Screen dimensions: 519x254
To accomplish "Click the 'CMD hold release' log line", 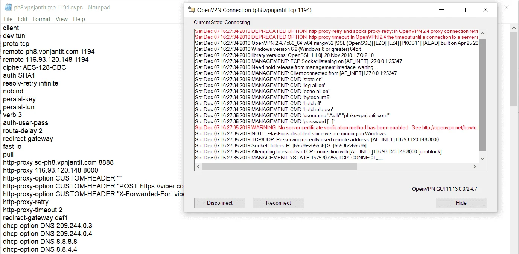I will [x=264, y=110].
